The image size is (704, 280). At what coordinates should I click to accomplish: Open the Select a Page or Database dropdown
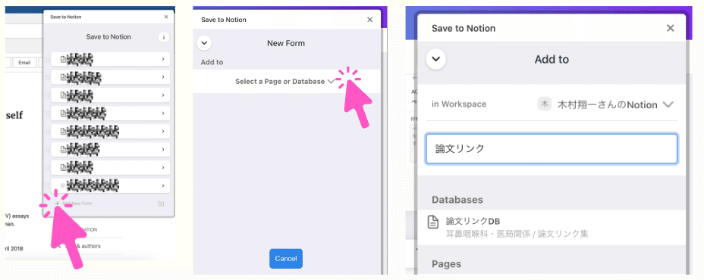(x=285, y=82)
